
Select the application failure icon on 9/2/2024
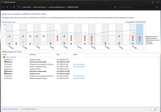(37, 36)
